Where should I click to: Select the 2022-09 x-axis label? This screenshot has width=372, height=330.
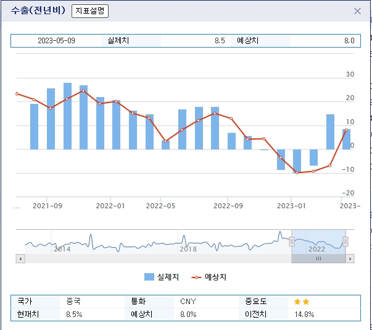(x=228, y=206)
